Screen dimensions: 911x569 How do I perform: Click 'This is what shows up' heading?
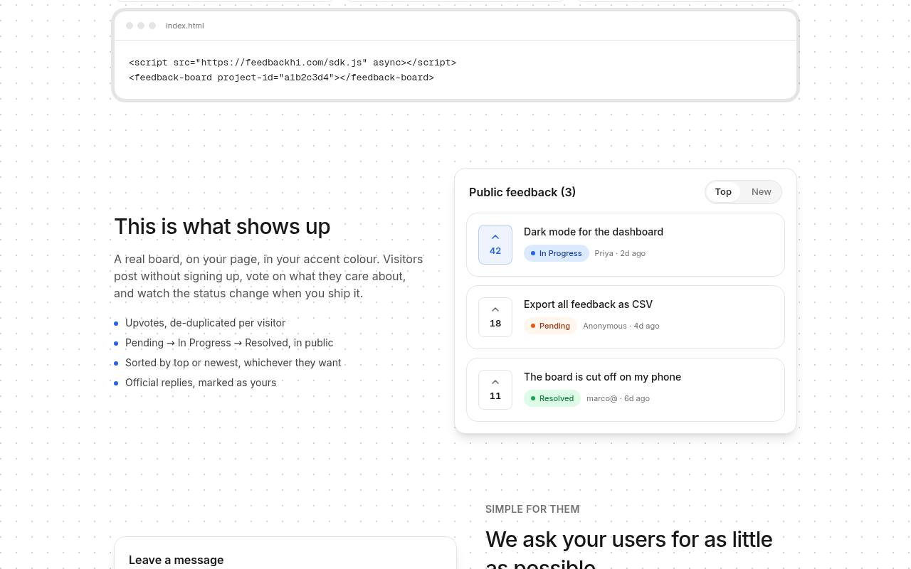click(x=222, y=227)
